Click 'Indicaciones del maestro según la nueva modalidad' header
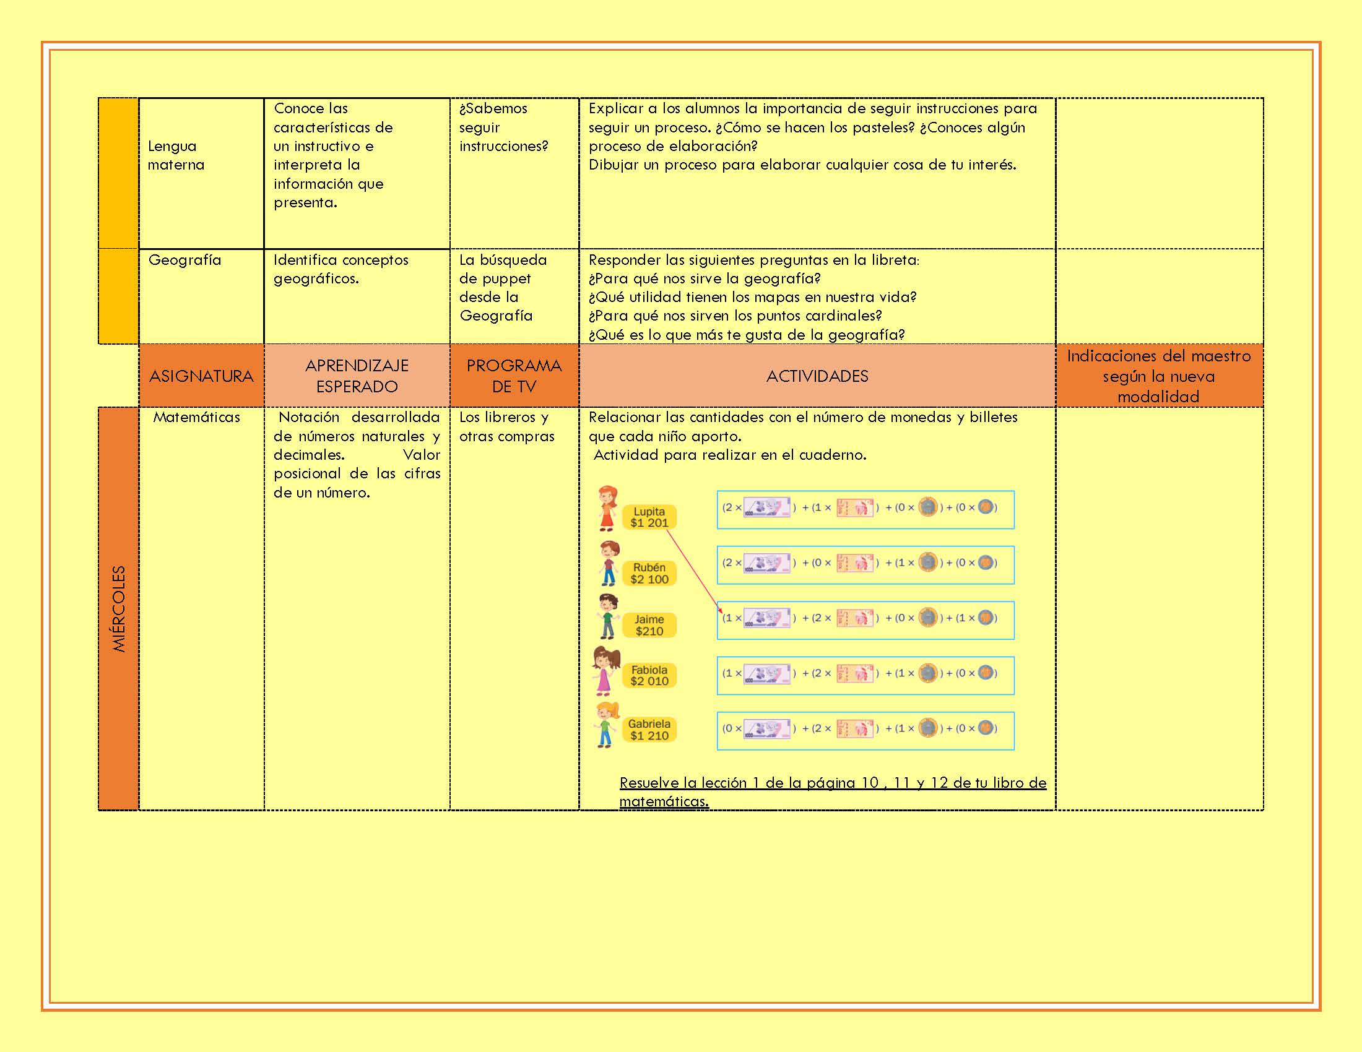 (1160, 376)
